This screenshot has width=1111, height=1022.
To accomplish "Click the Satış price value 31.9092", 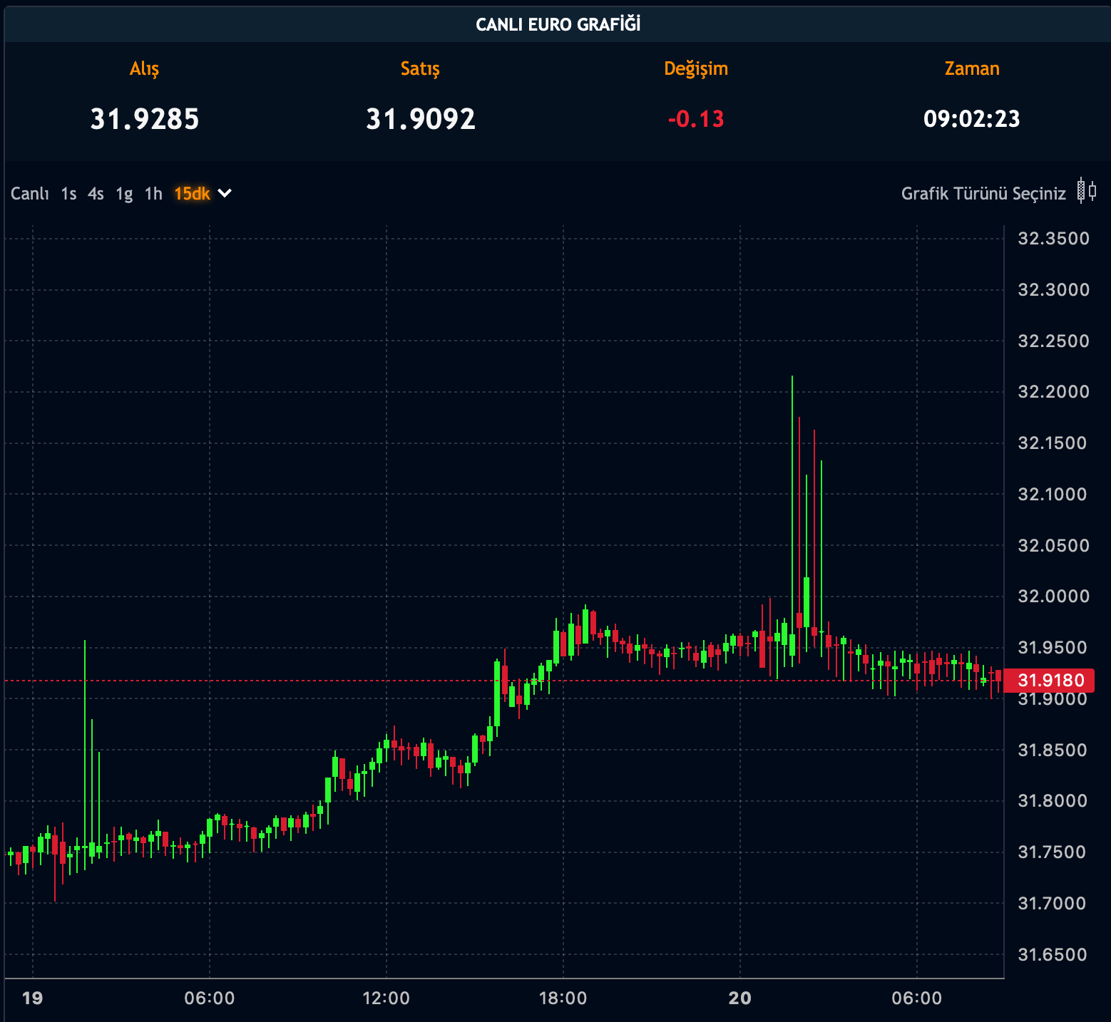I will point(421,119).
